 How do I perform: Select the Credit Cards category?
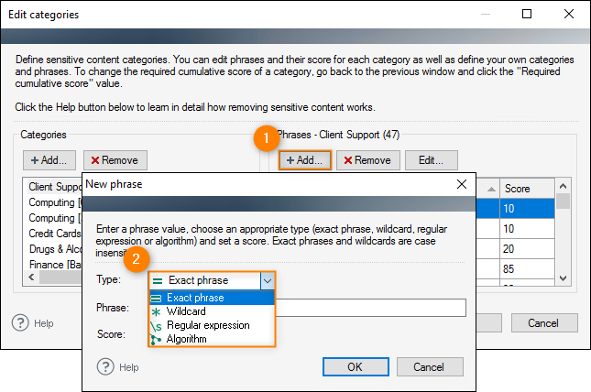coord(55,234)
